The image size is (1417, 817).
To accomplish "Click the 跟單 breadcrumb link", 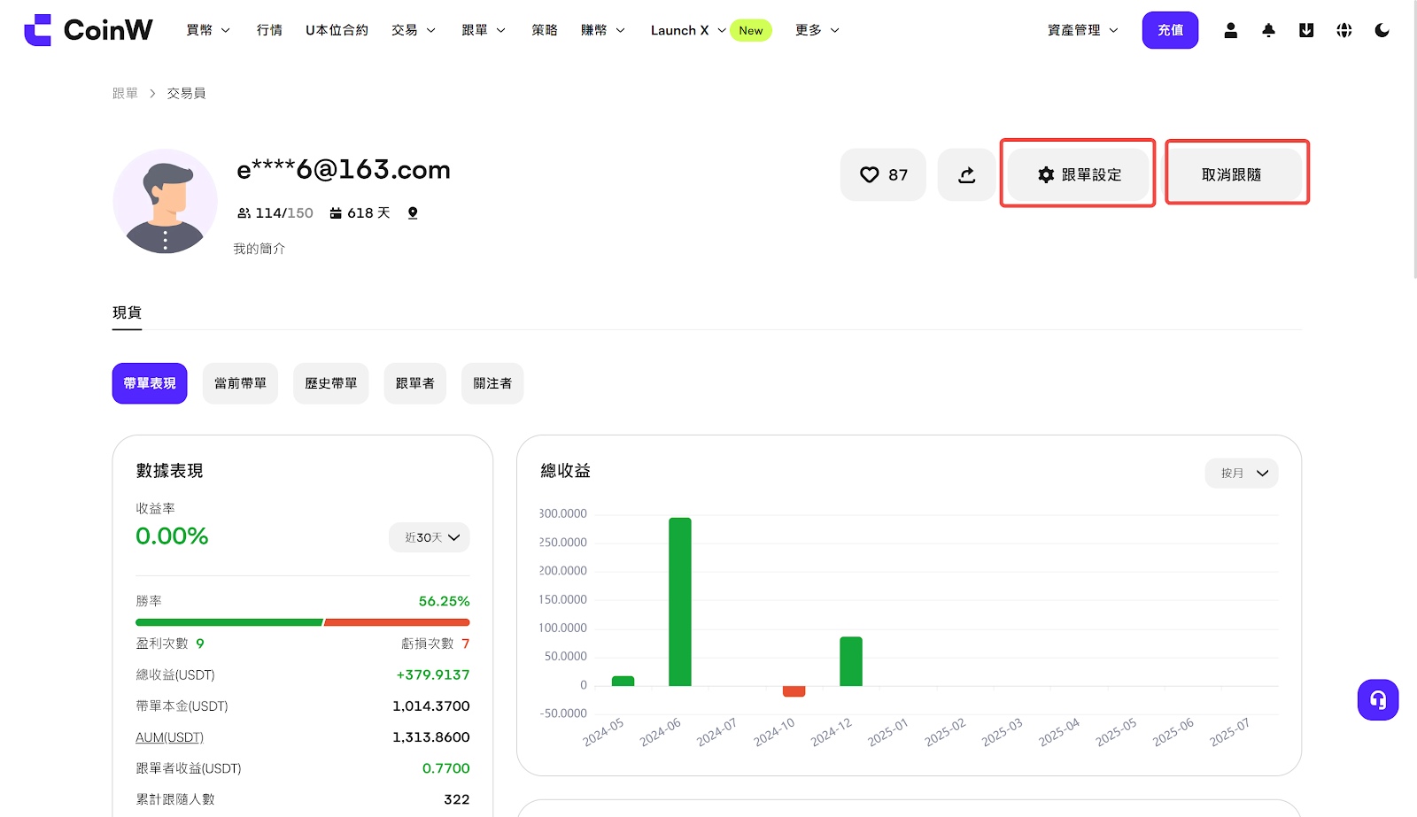I will (x=125, y=94).
